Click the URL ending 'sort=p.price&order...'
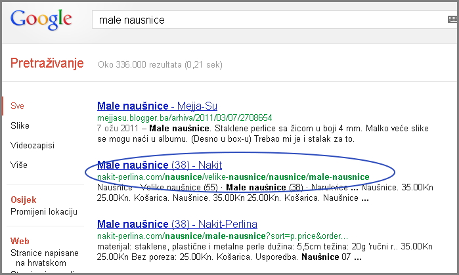This screenshot has height=275, width=459. pyautogui.click(x=223, y=236)
